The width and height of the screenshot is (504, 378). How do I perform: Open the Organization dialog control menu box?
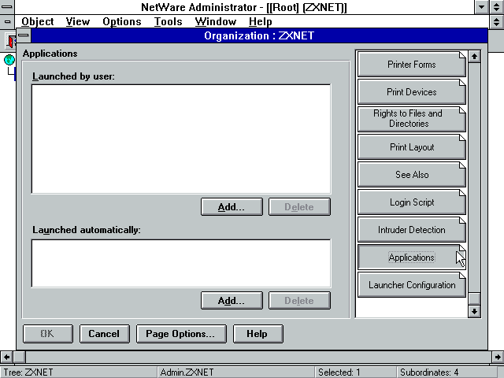[x=24, y=35]
